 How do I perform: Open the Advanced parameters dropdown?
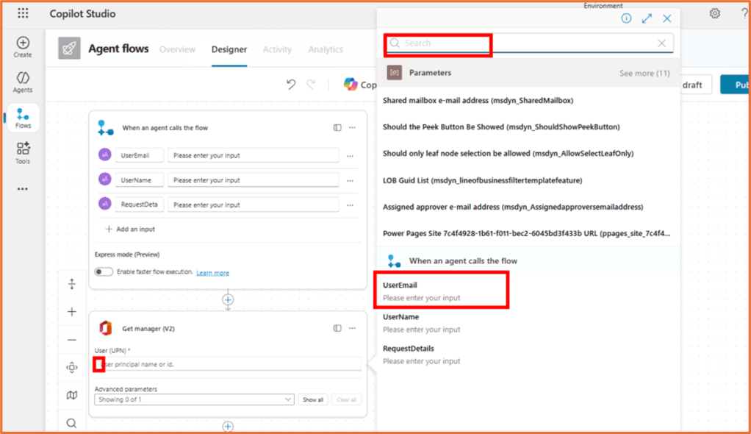tap(193, 399)
